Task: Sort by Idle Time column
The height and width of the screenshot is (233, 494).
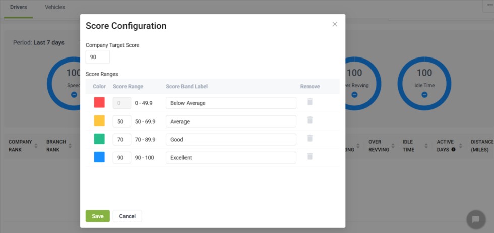Action: (426, 146)
